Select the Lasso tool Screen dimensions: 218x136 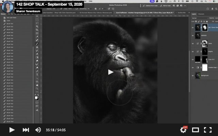37,23
